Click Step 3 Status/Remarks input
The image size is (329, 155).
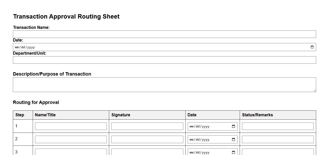tap(278, 152)
